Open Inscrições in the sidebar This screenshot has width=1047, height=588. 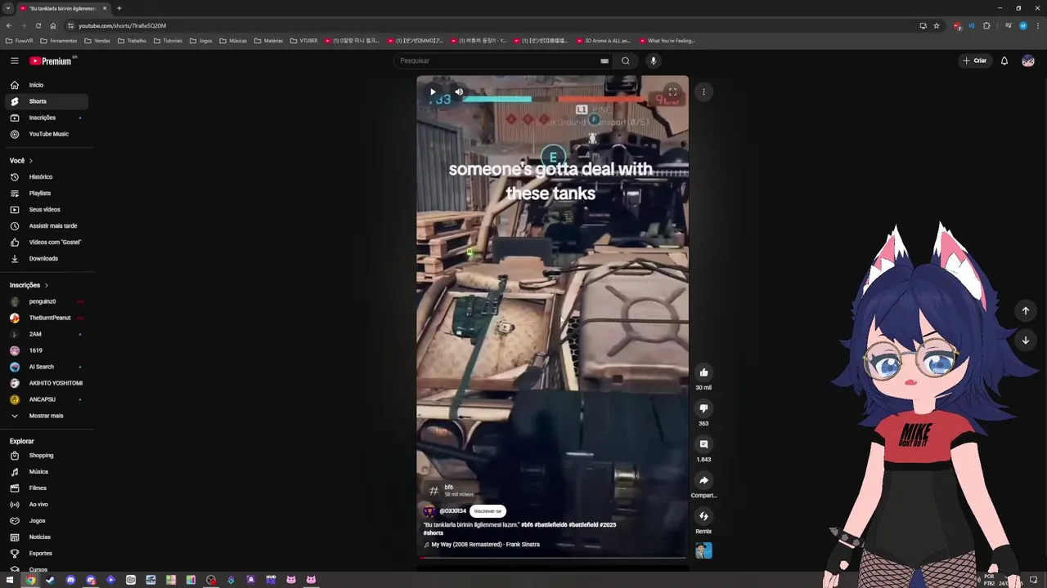pyautogui.click(x=47, y=118)
